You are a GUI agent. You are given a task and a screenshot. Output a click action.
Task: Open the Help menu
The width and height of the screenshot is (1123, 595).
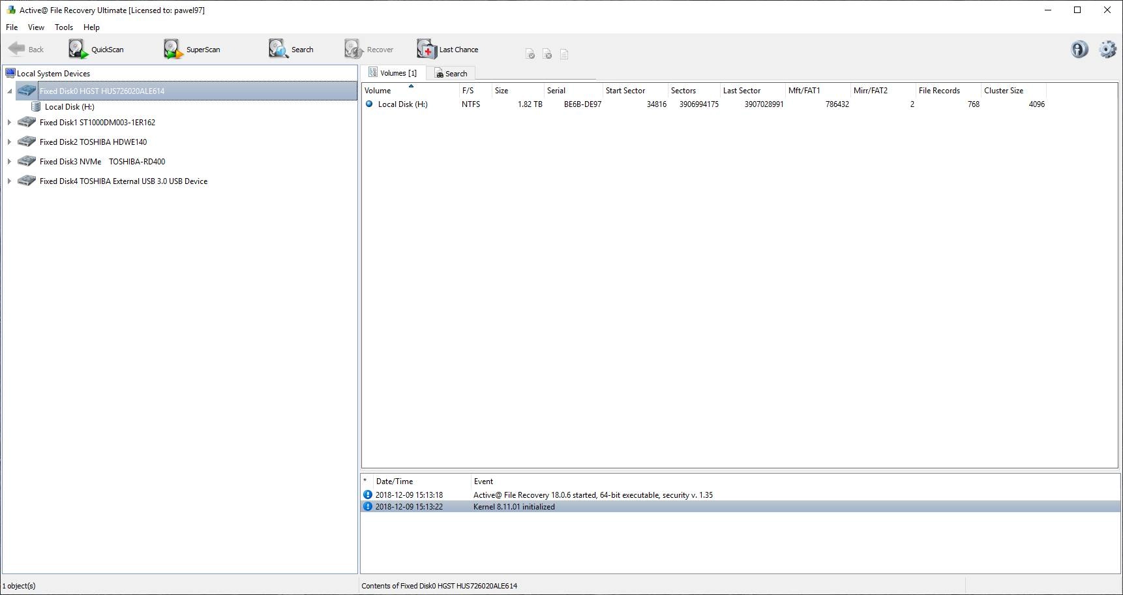[x=91, y=27]
